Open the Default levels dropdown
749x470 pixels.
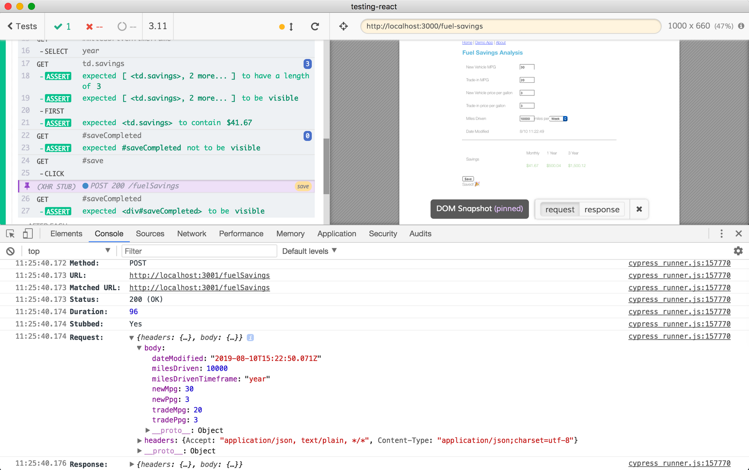[309, 251]
